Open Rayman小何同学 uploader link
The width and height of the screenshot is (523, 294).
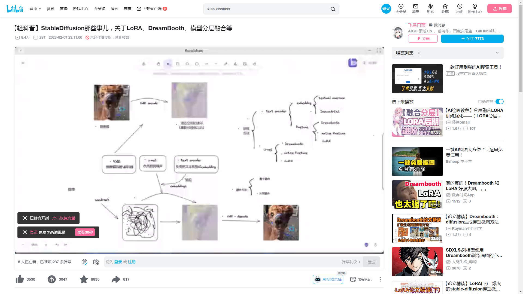(x=467, y=228)
